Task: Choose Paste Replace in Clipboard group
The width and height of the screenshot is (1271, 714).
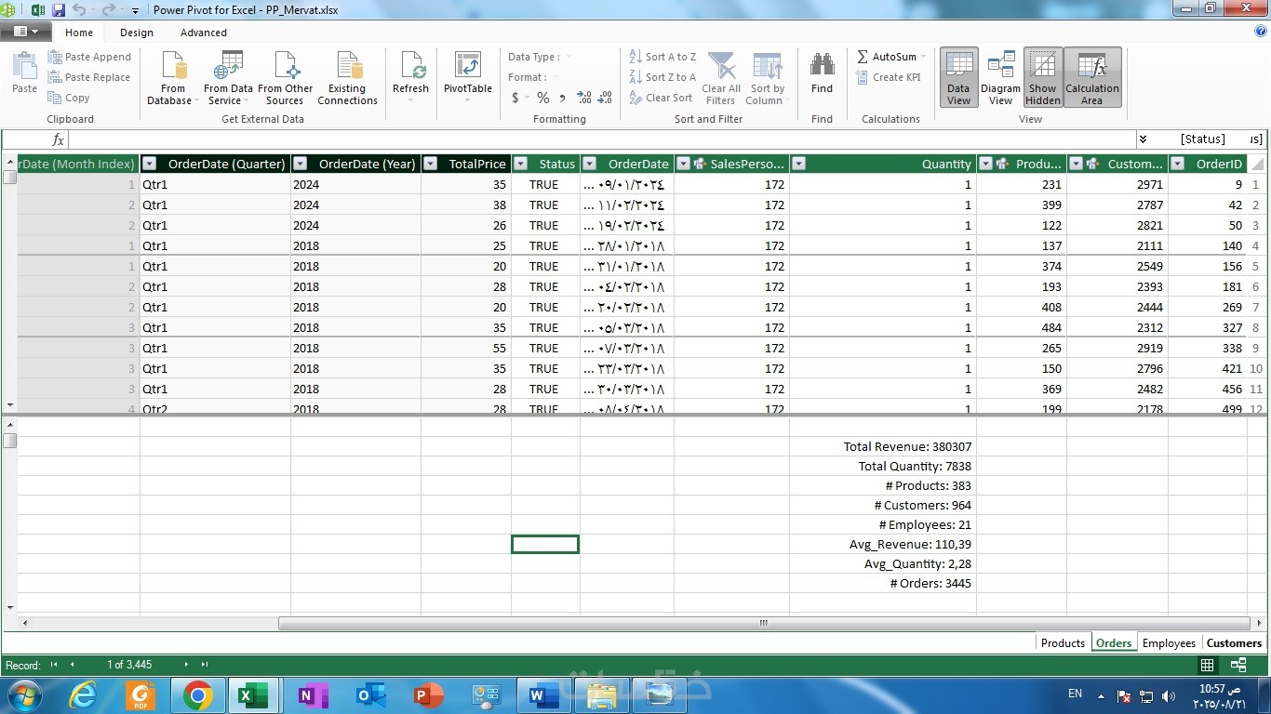Action: (x=89, y=77)
